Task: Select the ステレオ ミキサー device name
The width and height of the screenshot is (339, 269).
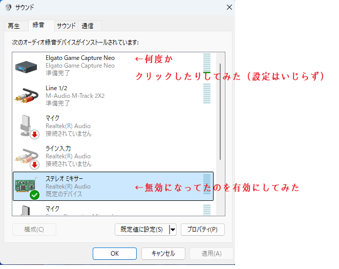Action: [64, 179]
